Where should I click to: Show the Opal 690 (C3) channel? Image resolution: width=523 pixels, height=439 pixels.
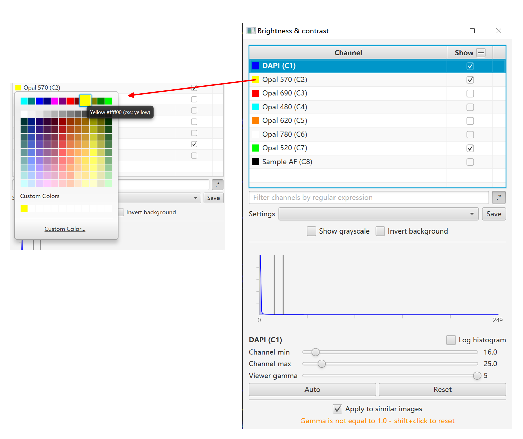[470, 93]
